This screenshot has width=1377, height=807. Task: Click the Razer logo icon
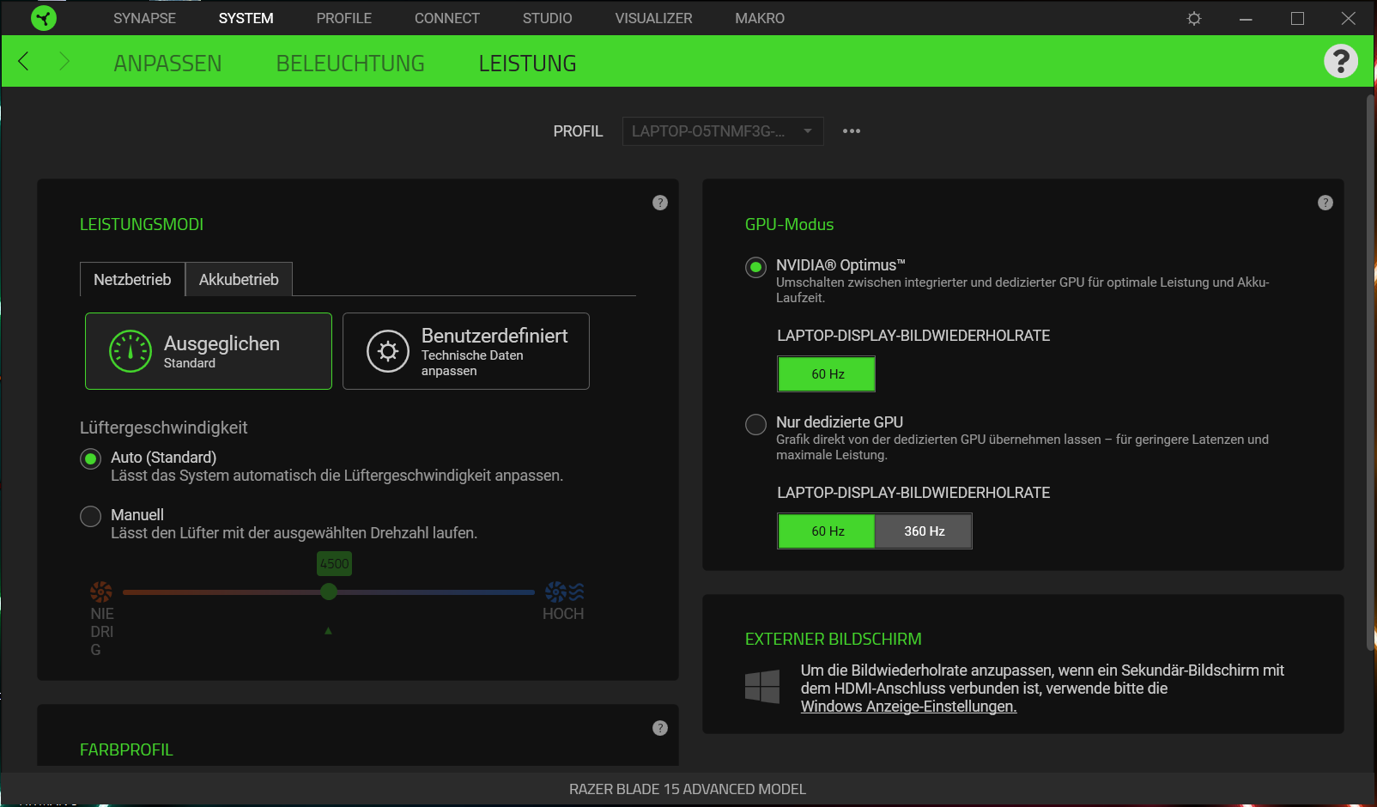pos(44,18)
